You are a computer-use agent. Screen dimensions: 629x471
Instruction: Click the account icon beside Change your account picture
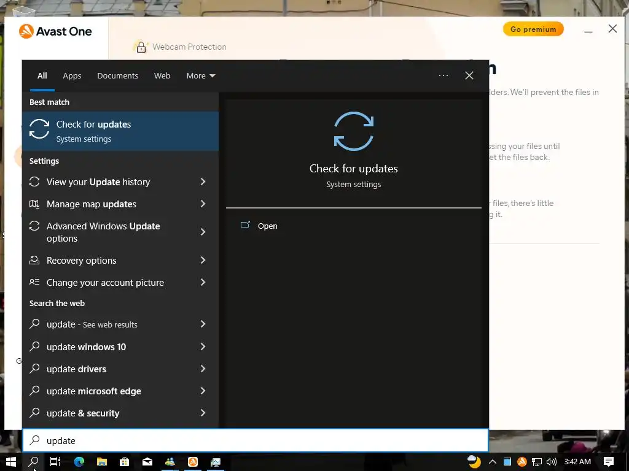(34, 282)
